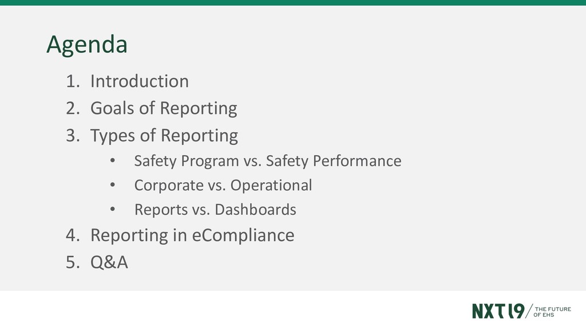Select Reporting in eCompliance item
Screen dimensions: 586x330
point(192,235)
